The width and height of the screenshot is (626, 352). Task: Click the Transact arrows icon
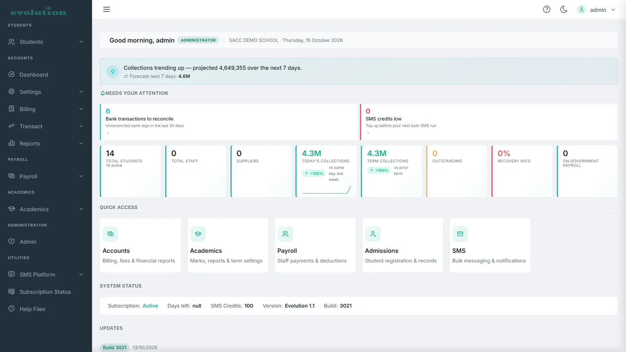12,126
